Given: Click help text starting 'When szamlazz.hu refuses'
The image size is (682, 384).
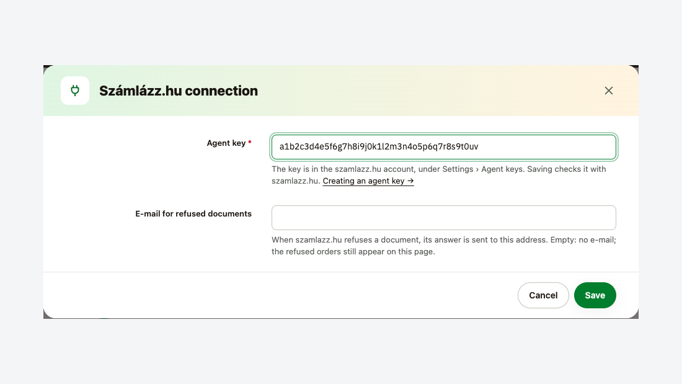Looking at the screenshot, I should pos(444,246).
